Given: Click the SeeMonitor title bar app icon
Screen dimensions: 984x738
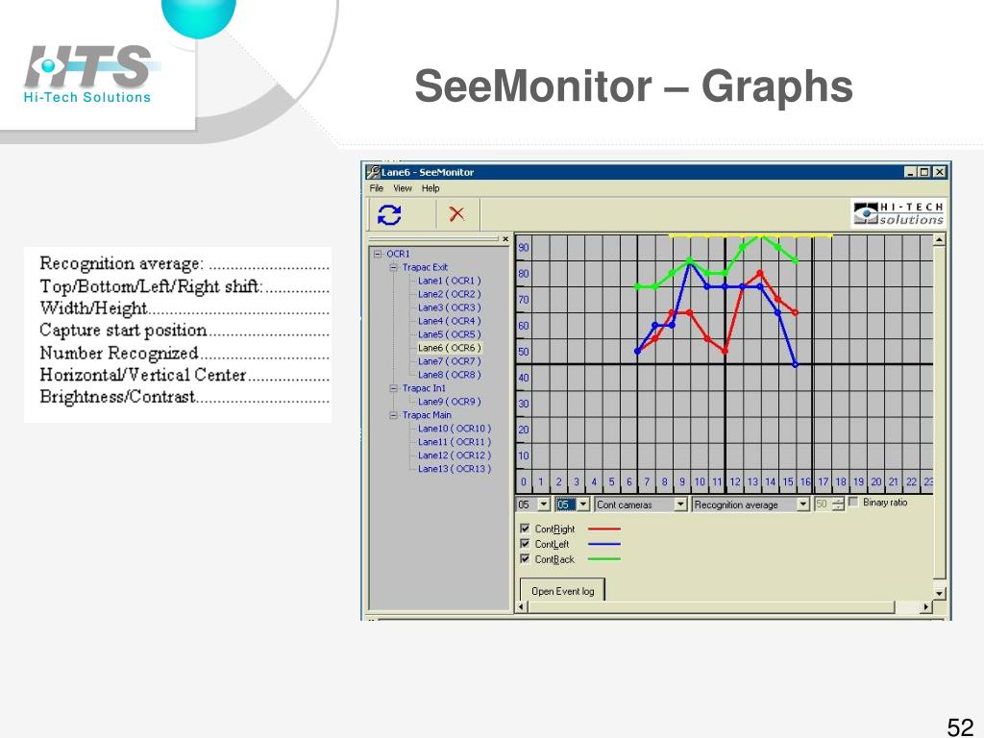Looking at the screenshot, I should pos(374,172).
